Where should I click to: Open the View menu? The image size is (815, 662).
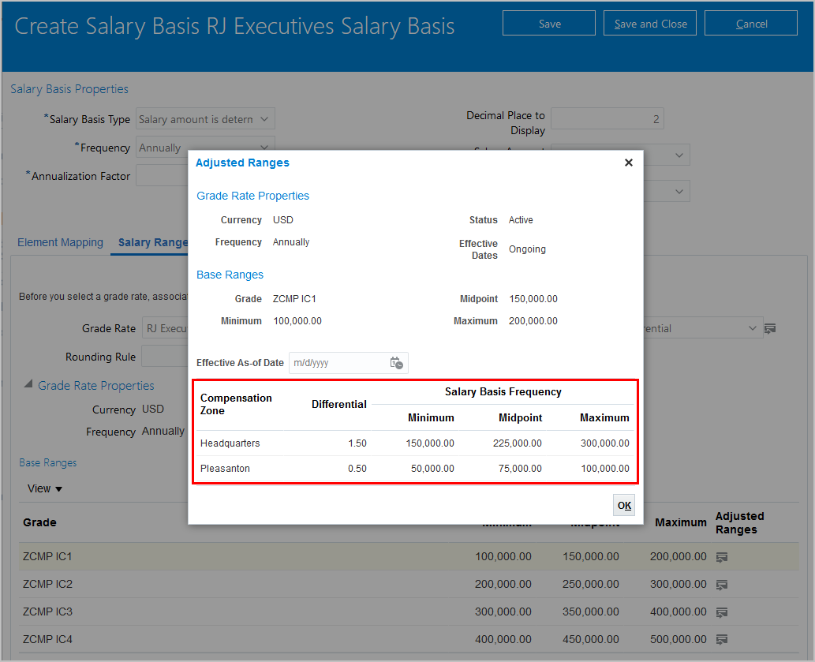coord(45,488)
